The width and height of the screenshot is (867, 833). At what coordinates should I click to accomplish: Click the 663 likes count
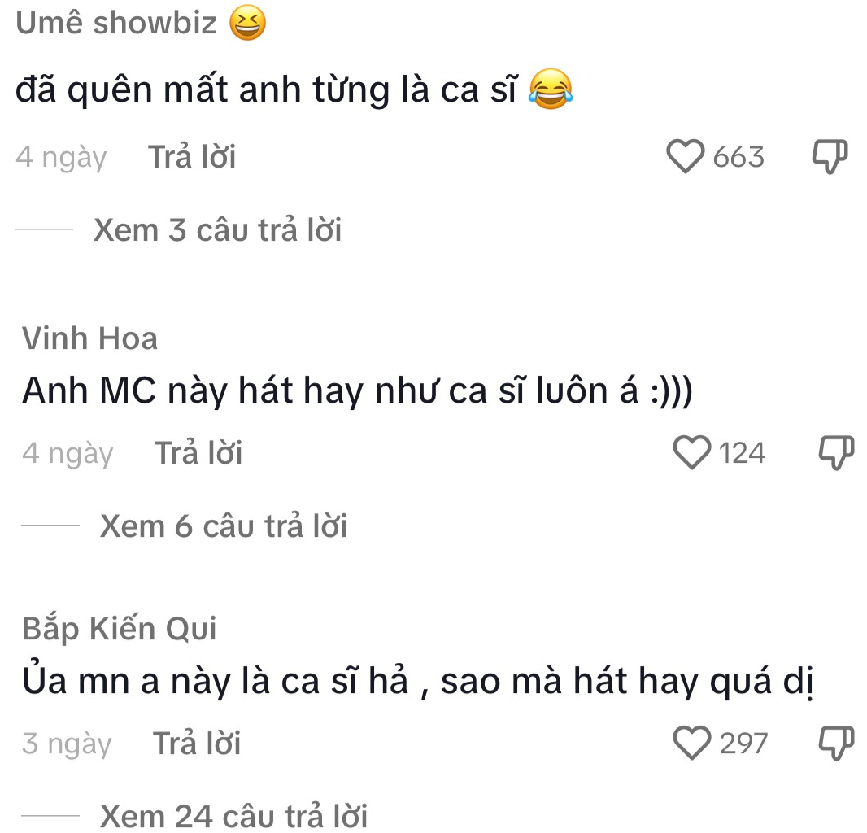point(738,157)
